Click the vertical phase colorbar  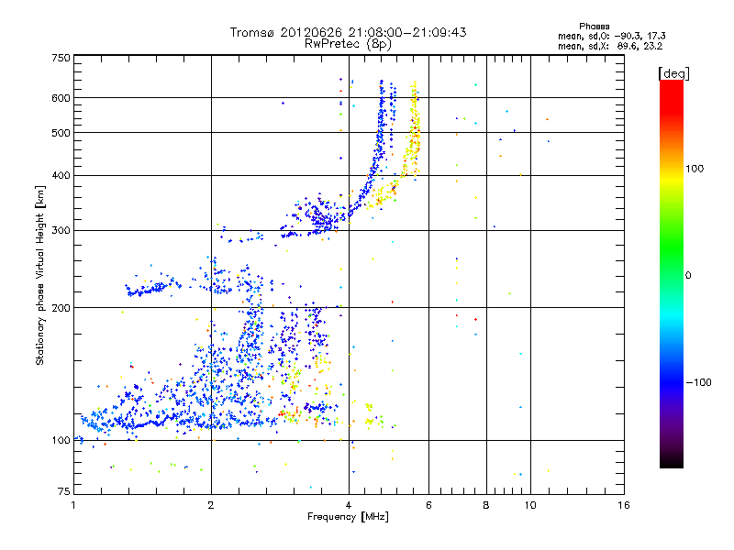click(672, 273)
